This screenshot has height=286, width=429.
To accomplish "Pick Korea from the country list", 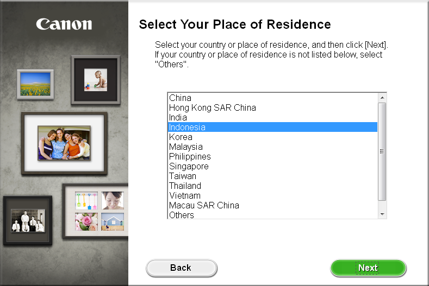I will 181,137.
